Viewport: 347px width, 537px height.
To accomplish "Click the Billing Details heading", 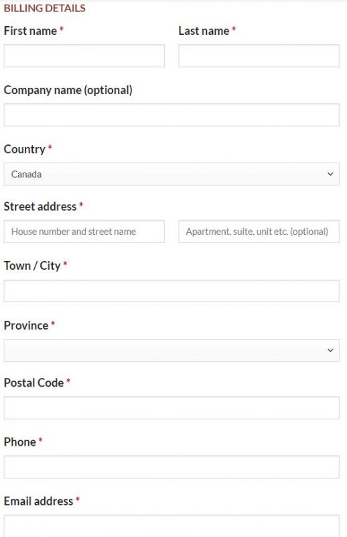I will (x=44, y=8).
